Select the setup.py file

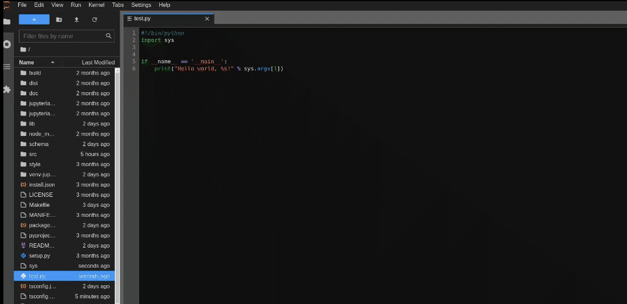coord(65,256)
